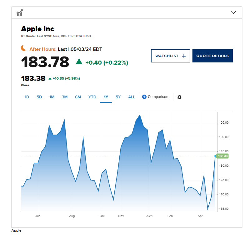Click the green up triangle next to 183.78
Image resolution: width=249 pixels, height=236 pixels.
[x=79, y=61]
